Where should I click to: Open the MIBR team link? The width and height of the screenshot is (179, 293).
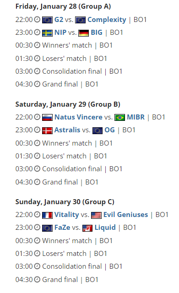(x=136, y=117)
